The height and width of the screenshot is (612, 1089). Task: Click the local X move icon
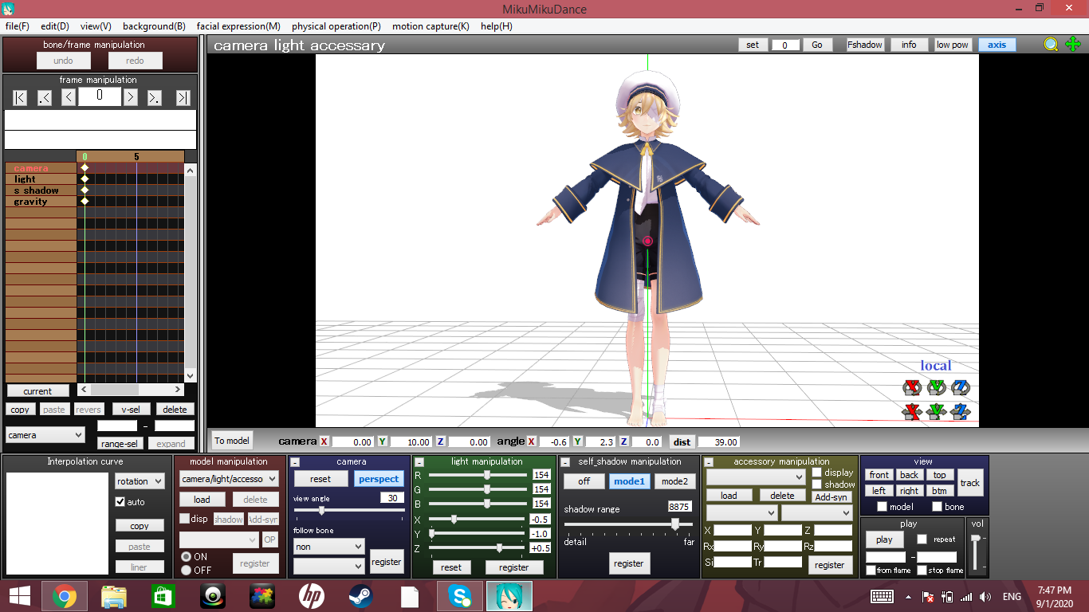pyautogui.click(x=911, y=412)
